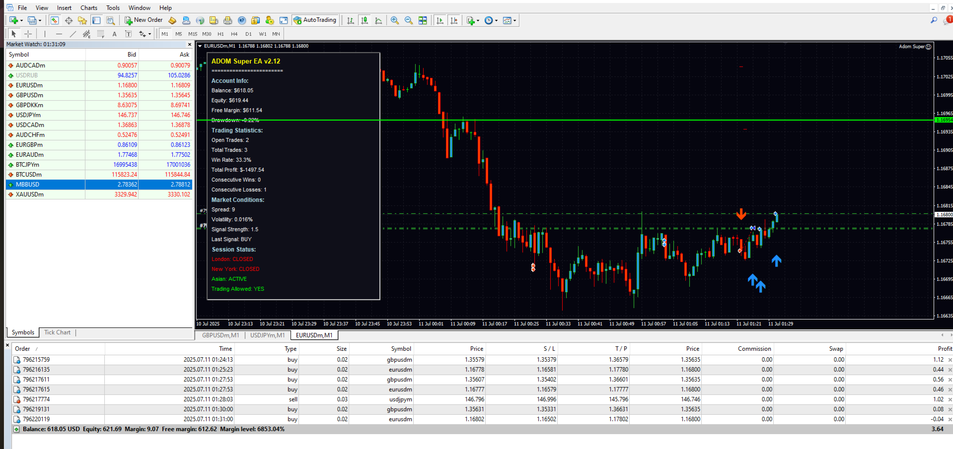This screenshot has width=953, height=449.
Task: Select the Equidistant Channel tool
Action: click(87, 34)
